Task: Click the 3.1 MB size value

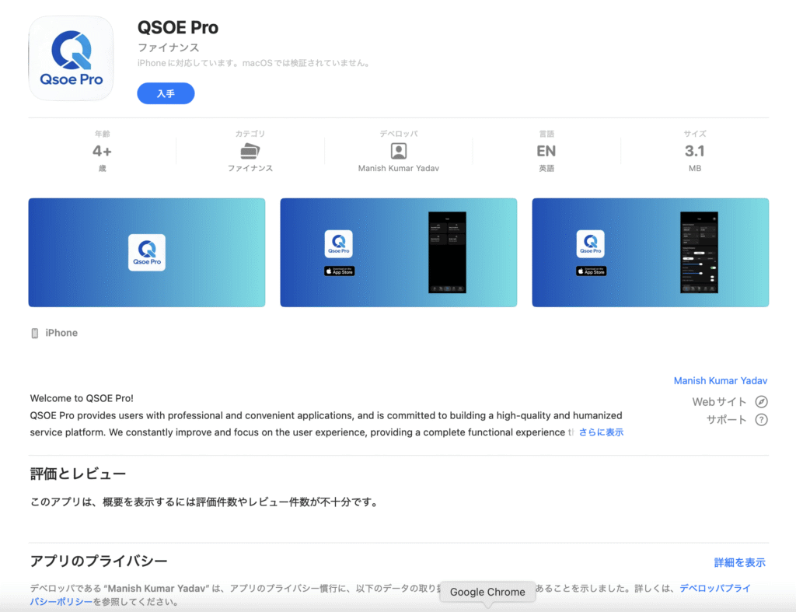Action: coord(694,151)
